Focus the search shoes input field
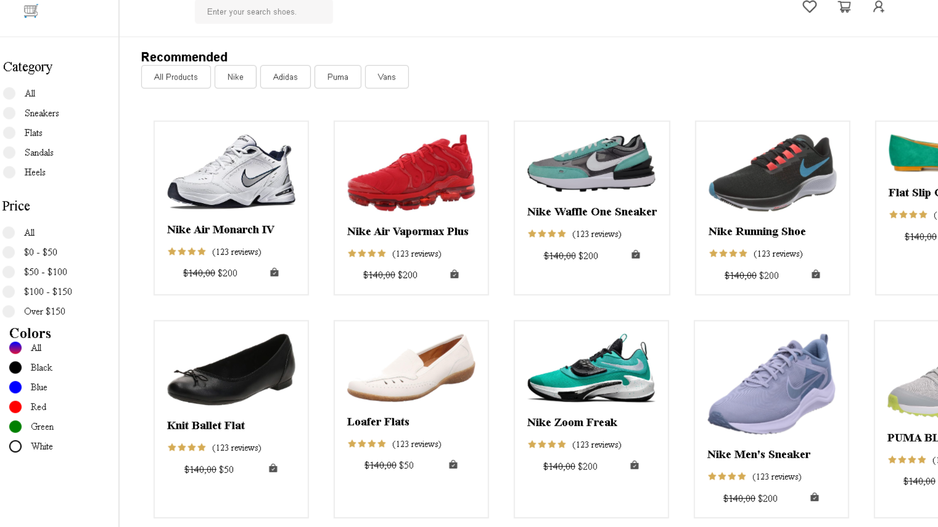938x527 pixels. [264, 12]
